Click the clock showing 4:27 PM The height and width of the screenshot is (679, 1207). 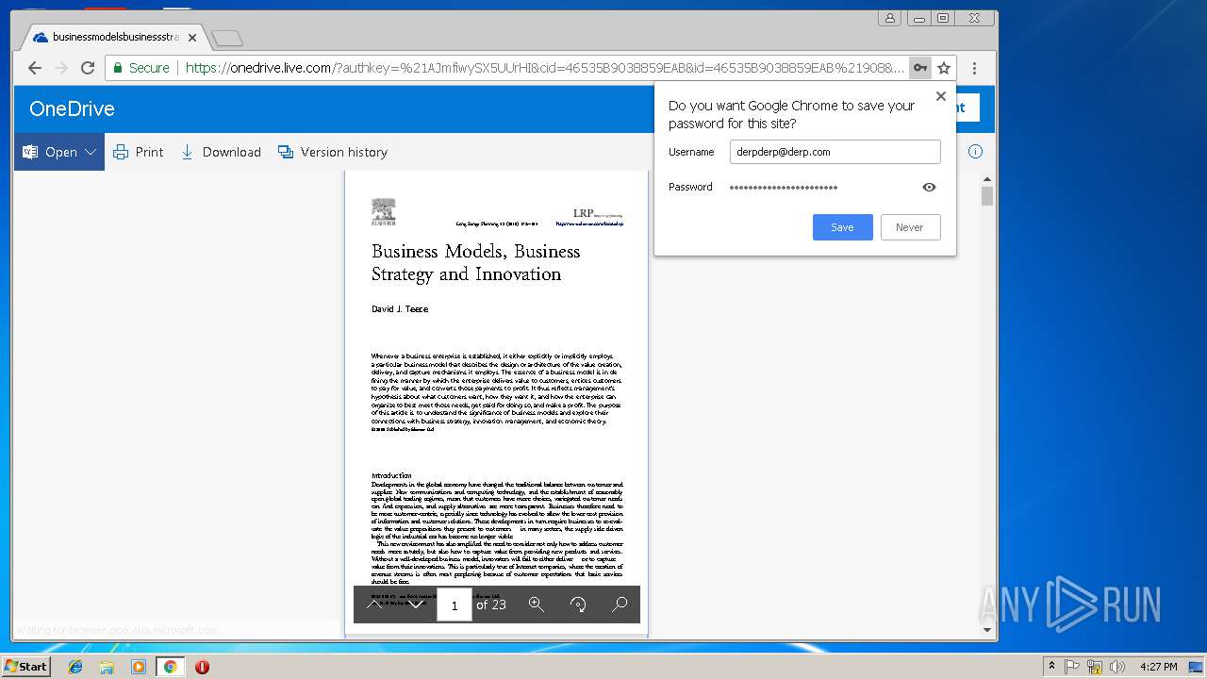[1159, 666]
